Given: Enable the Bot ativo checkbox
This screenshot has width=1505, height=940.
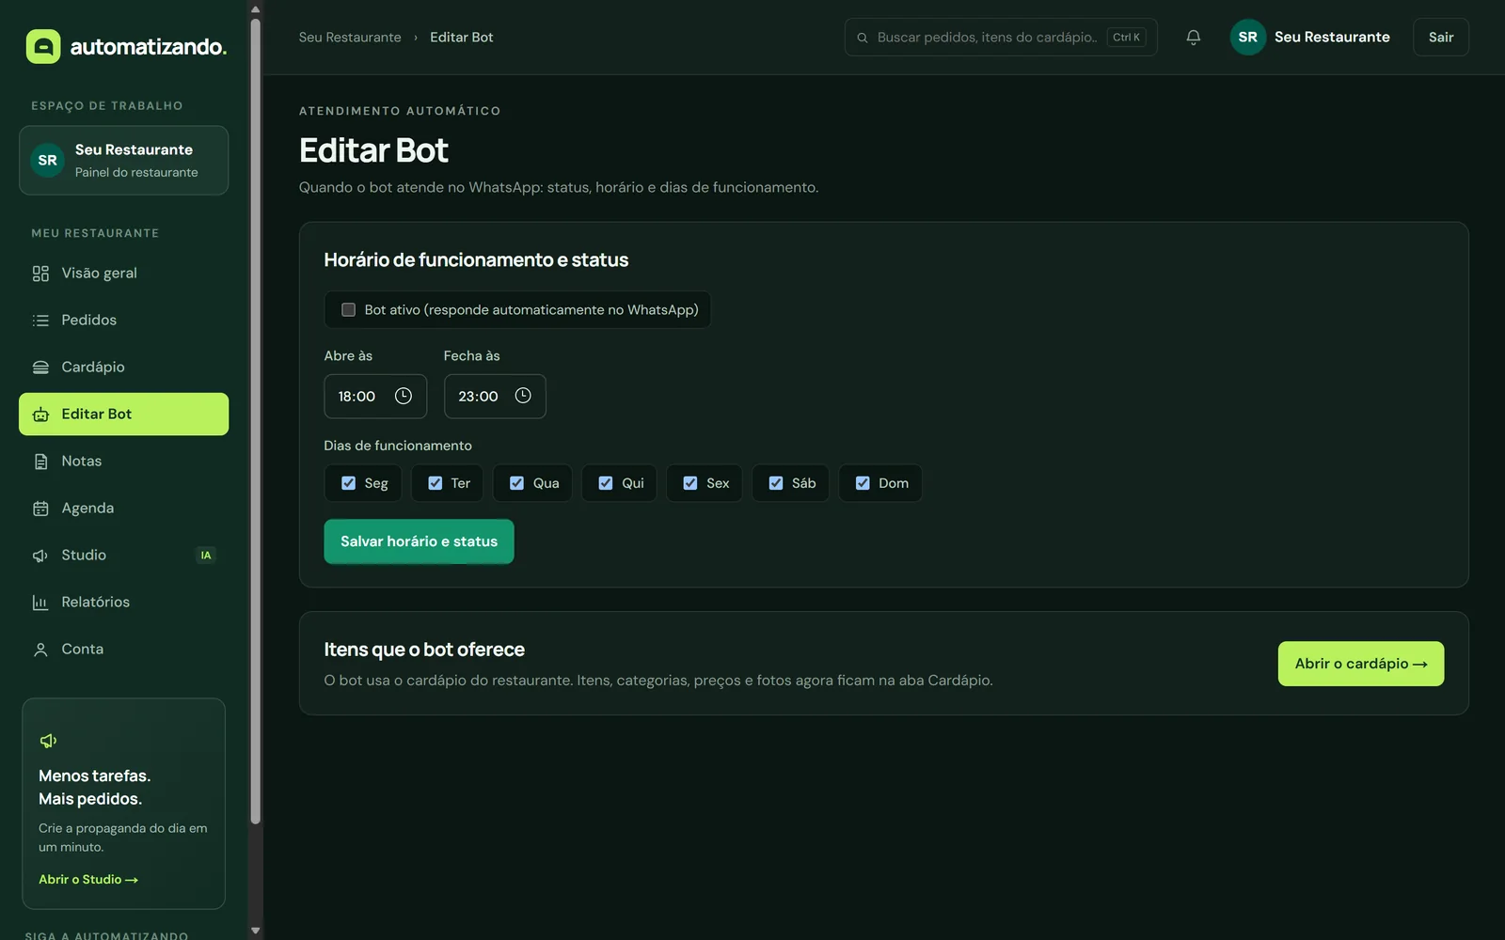Looking at the screenshot, I should pyautogui.click(x=348, y=309).
